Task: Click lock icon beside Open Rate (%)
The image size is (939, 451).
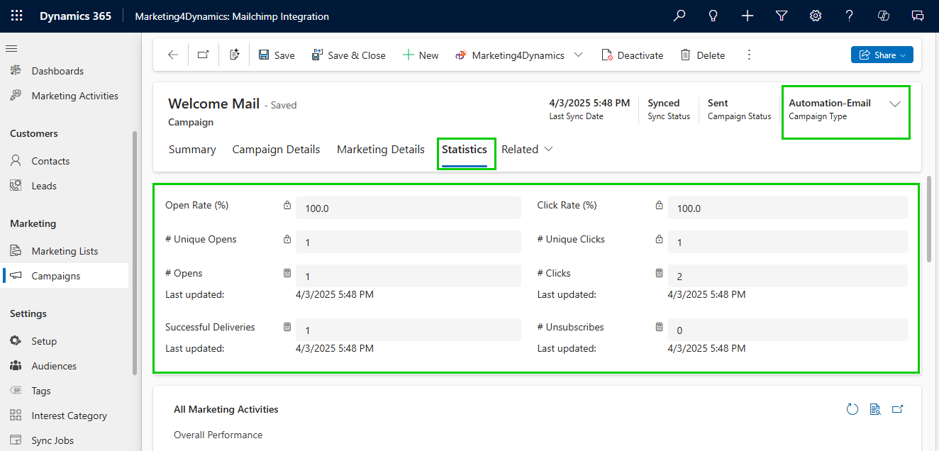Action: point(287,205)
